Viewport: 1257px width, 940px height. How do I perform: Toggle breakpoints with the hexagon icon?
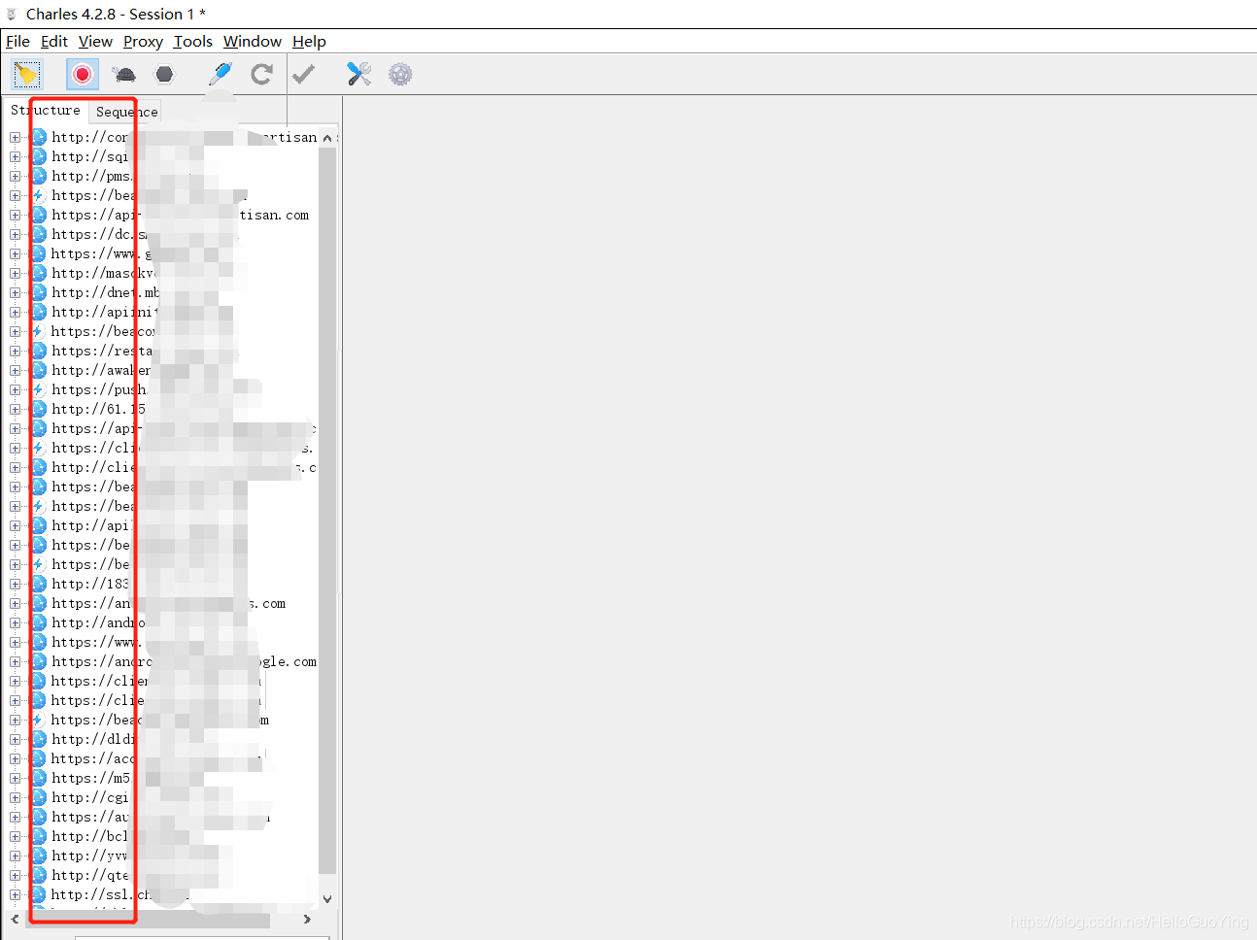click(x=165, y=74)
